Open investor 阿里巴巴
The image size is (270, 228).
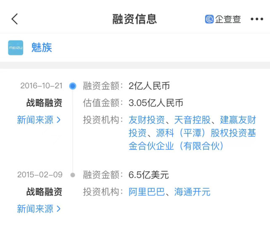tap(147, 192)
